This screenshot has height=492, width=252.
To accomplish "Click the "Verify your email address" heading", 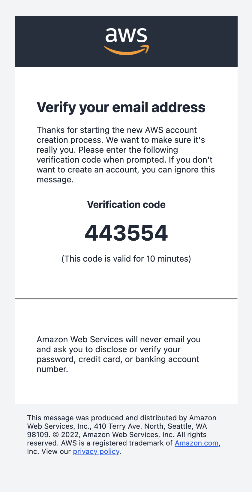I will pyautogui.click(x=121, y=107).
